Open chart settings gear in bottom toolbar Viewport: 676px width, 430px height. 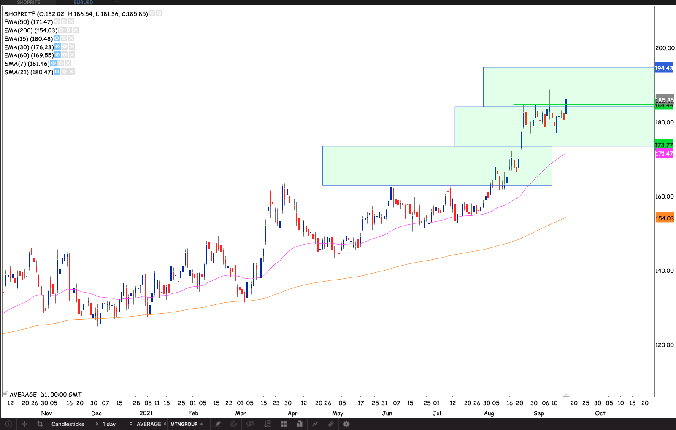click(346, 424)
